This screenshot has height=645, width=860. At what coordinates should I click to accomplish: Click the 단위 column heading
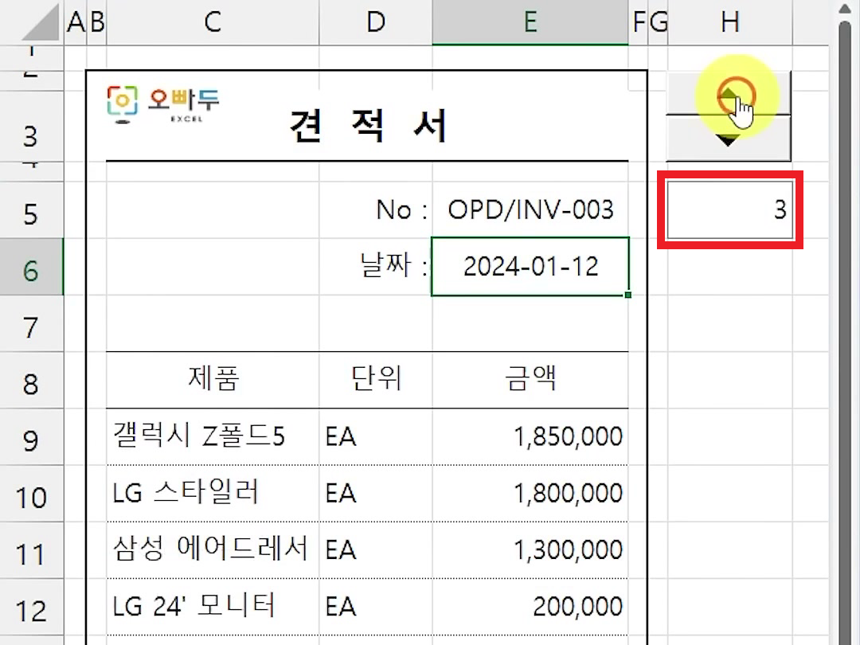tap(376, 378)
